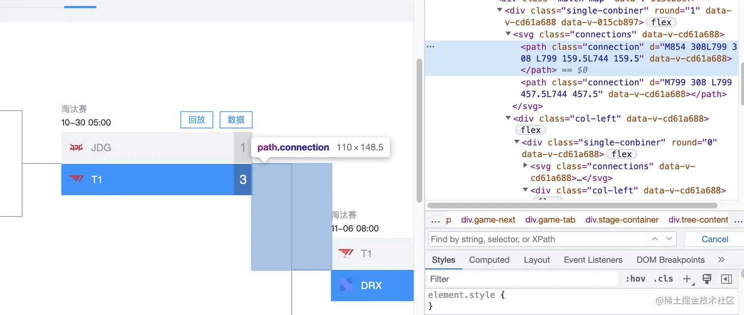Select the p element in the breadcrumb

tap(448, 220)
